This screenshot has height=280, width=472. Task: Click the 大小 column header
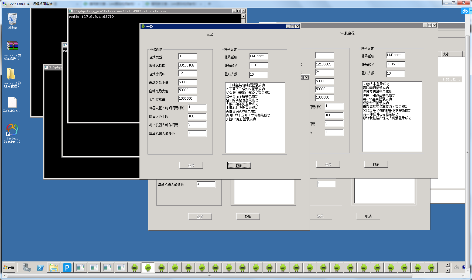[x=451, y=54]
